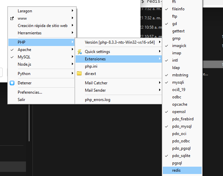
Task: Enable the gettext extension
Action: tap(182, 31)
